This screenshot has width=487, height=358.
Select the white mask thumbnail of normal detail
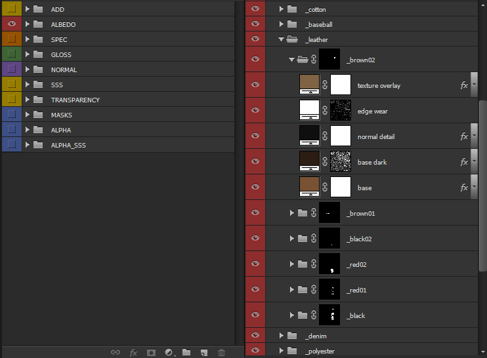point(341,136)
